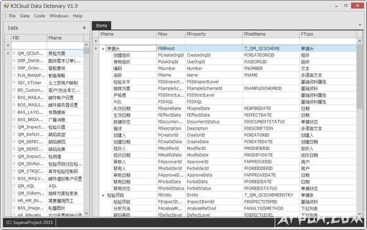367x230 pixels.
Task: Click the FSAMPLESCHEMEID cell
Action: click(271, 89)
